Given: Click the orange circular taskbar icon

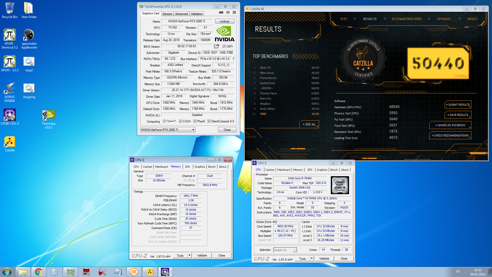Looking at the screenshot, I should coord(134,272).
